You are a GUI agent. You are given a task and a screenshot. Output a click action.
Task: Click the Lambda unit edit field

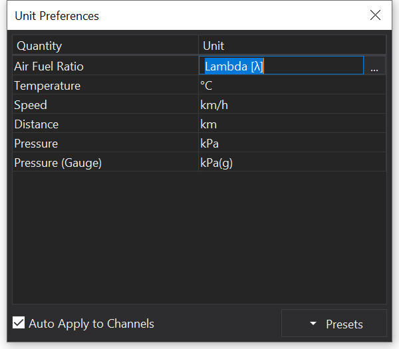click(281, 66)
